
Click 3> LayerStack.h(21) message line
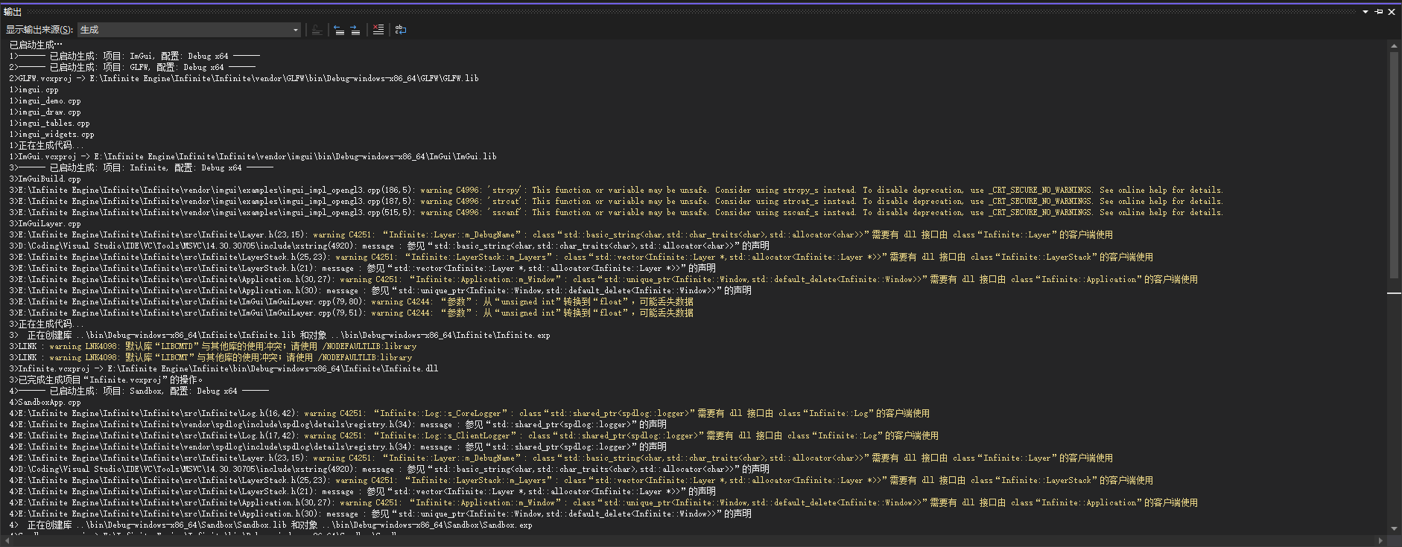pos(363,268)
